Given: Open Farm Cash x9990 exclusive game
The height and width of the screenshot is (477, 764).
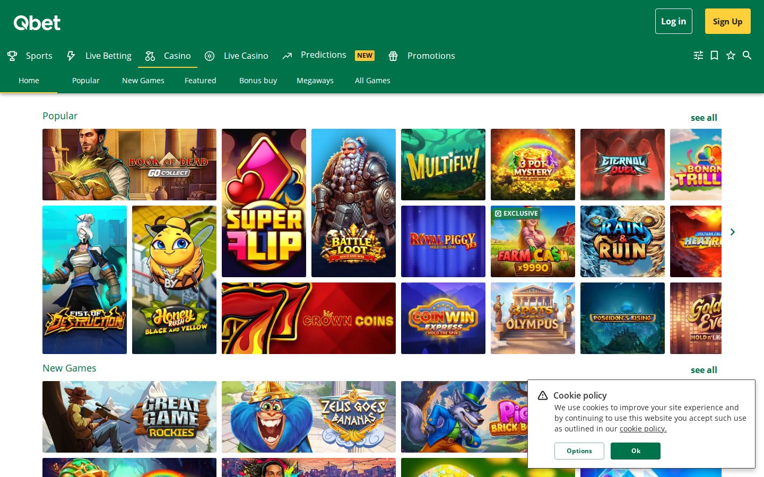Looking at the screenshot, I should 533,241.
